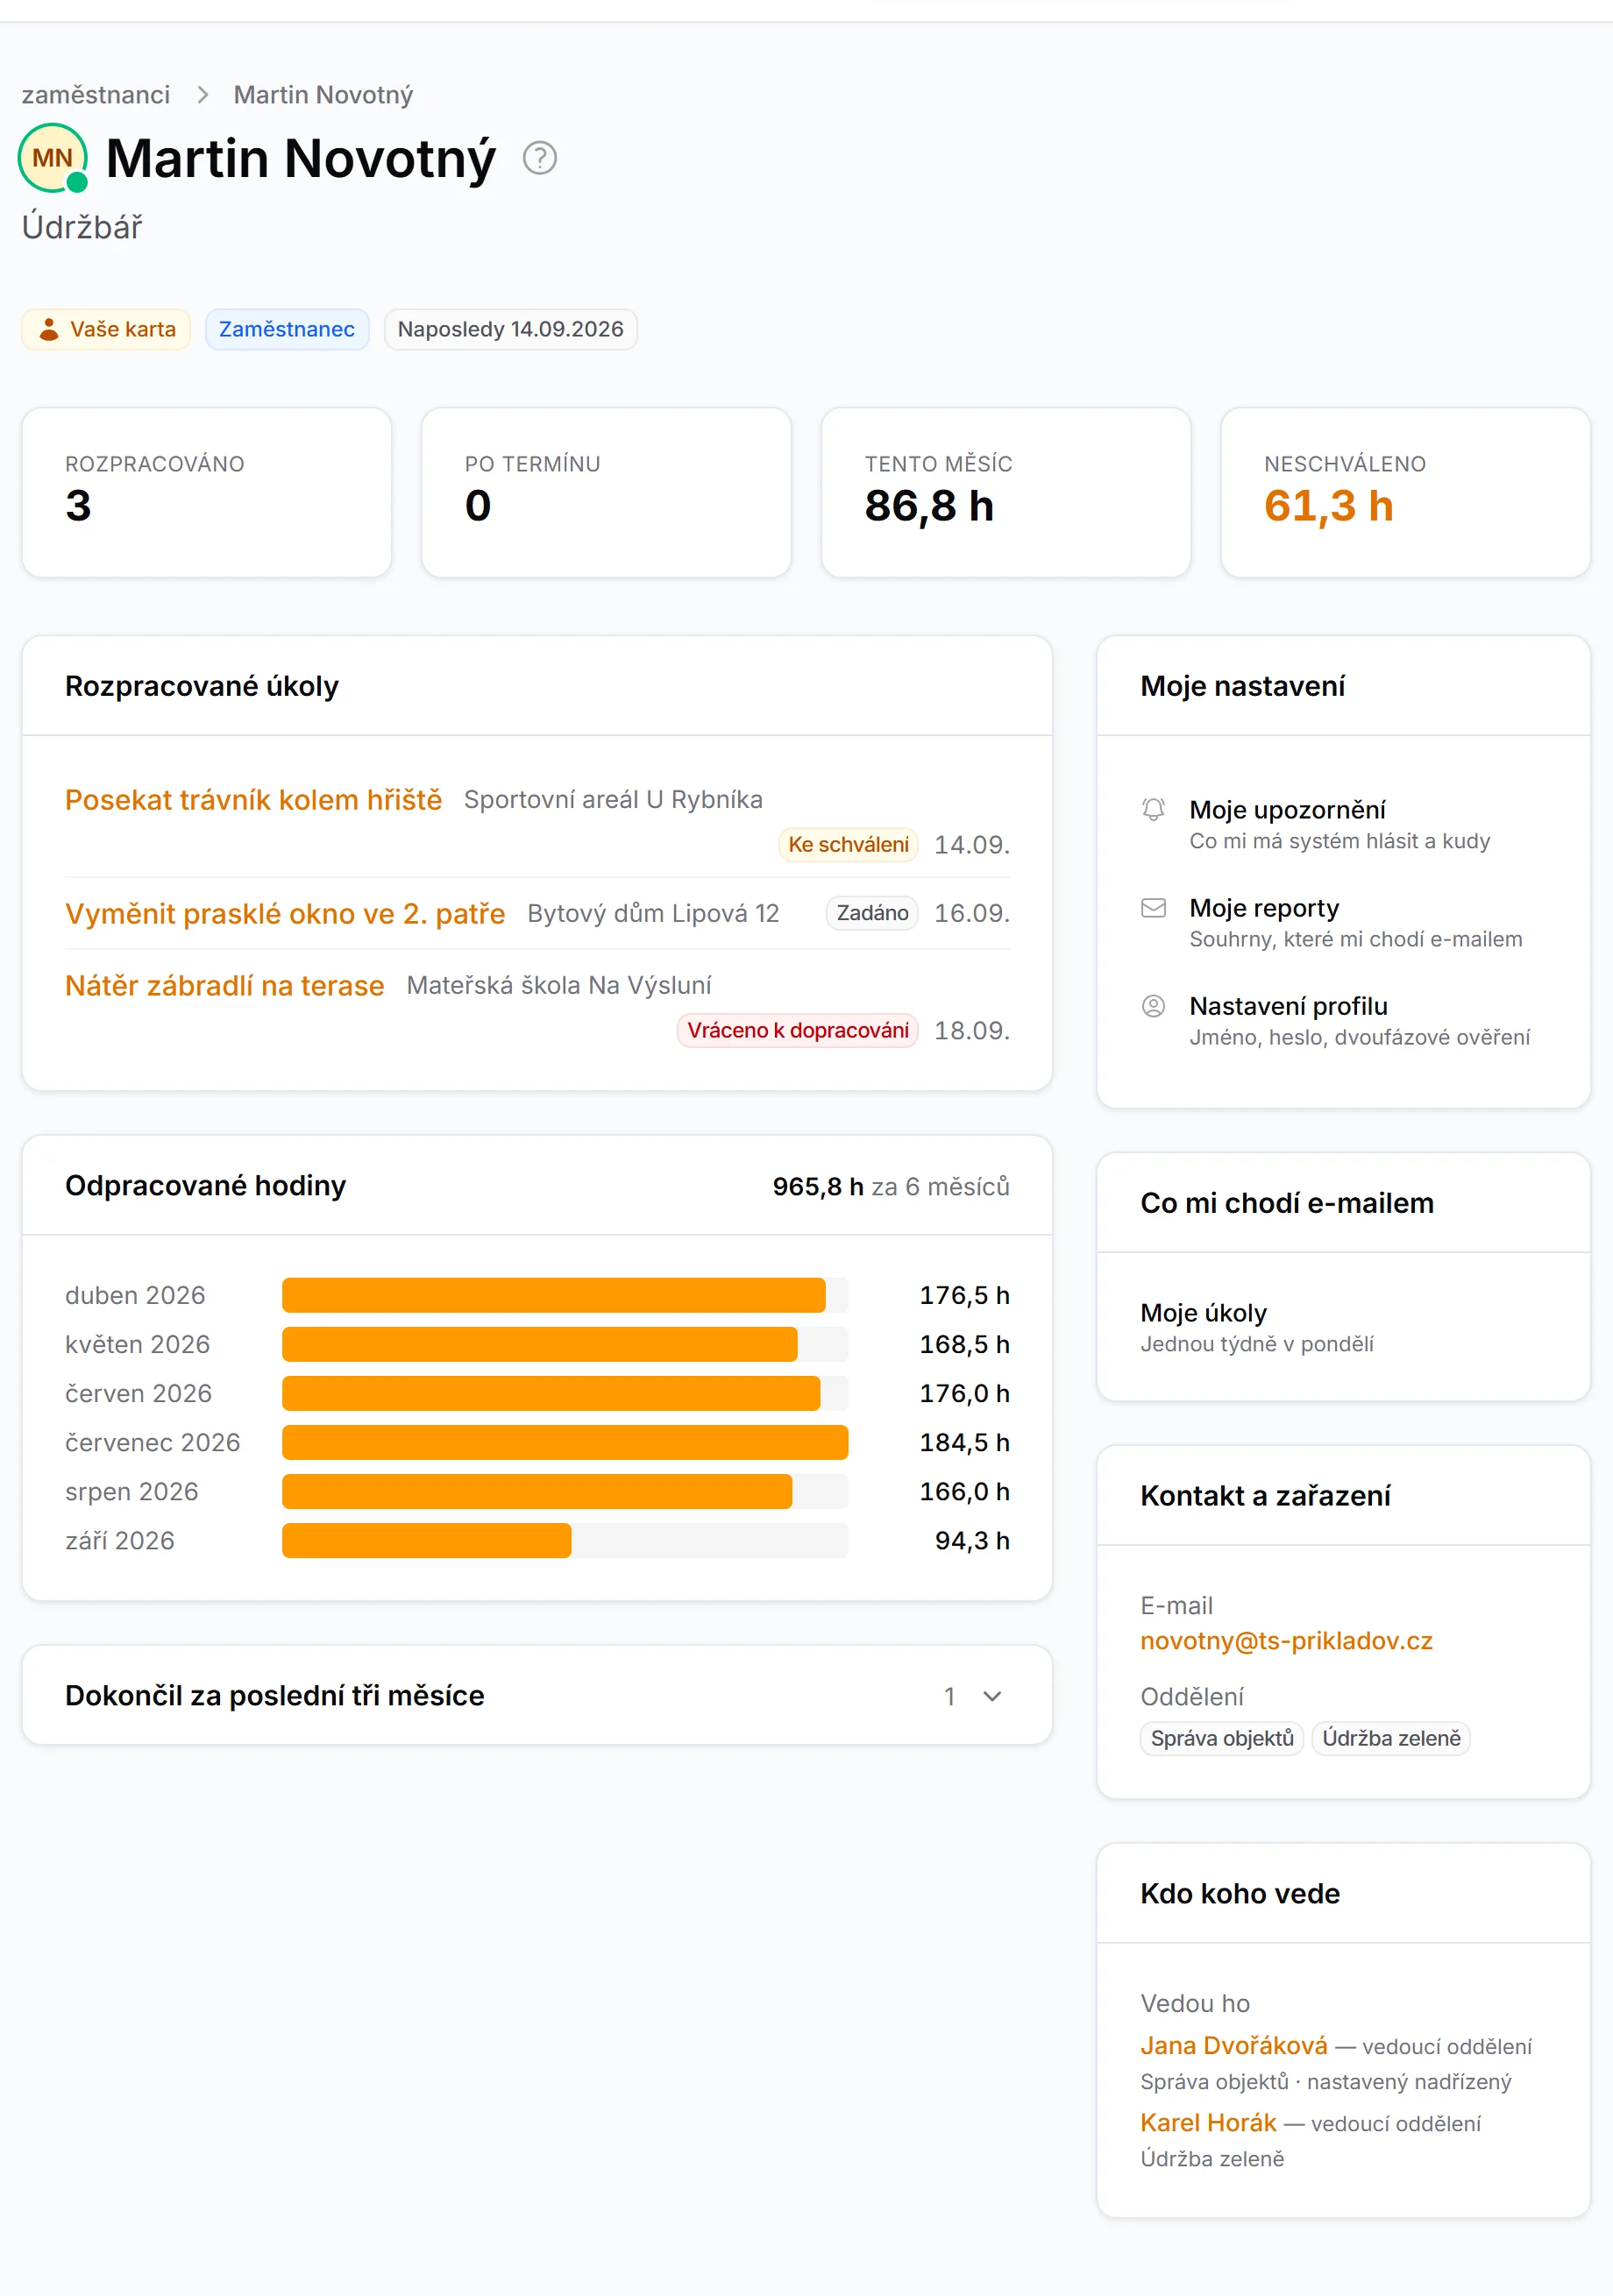
Task: Click the Údržba zeleně department tag
Action: click(1391, 1738)
